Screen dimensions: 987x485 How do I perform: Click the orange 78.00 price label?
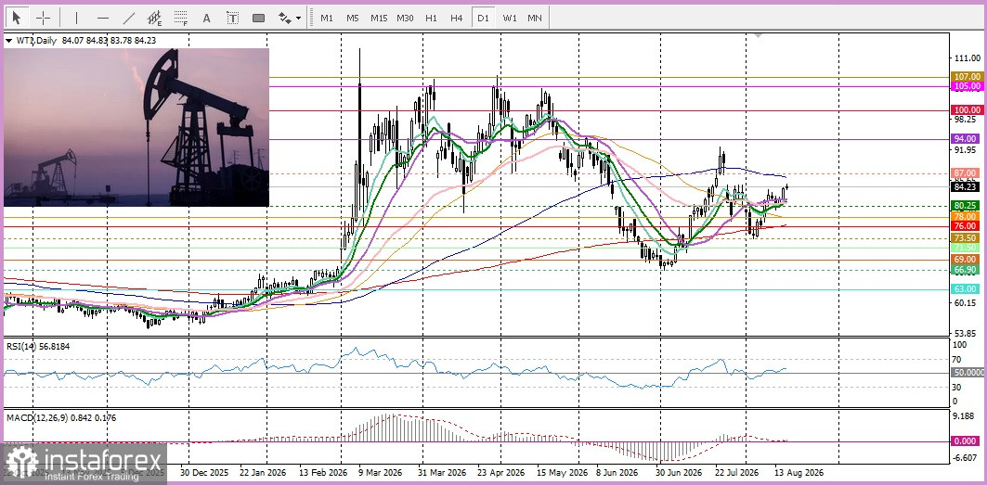[965, 216]
